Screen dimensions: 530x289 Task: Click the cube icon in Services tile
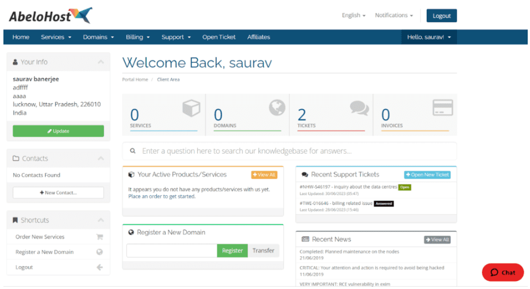[191, 109]
